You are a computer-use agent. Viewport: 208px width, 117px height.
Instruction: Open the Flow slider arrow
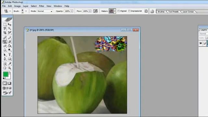pos(90,11)
